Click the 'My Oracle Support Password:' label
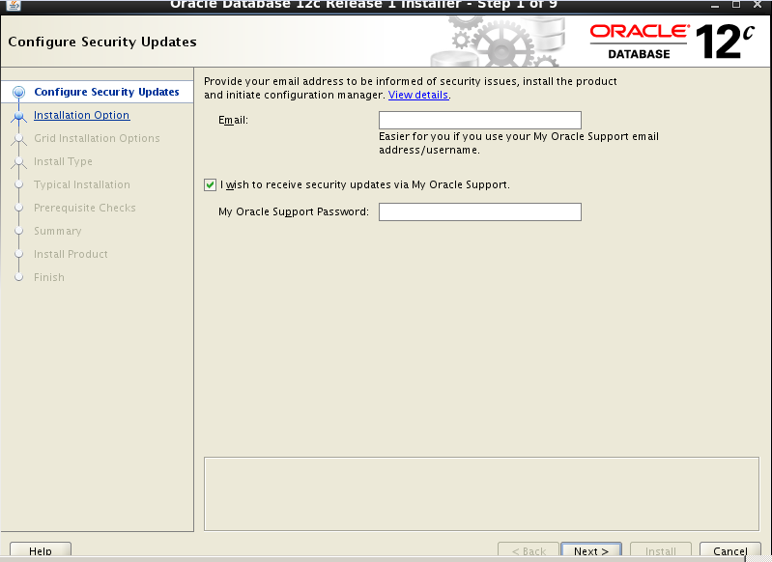This screenshot has height=562, width=772. pos(294,211)
